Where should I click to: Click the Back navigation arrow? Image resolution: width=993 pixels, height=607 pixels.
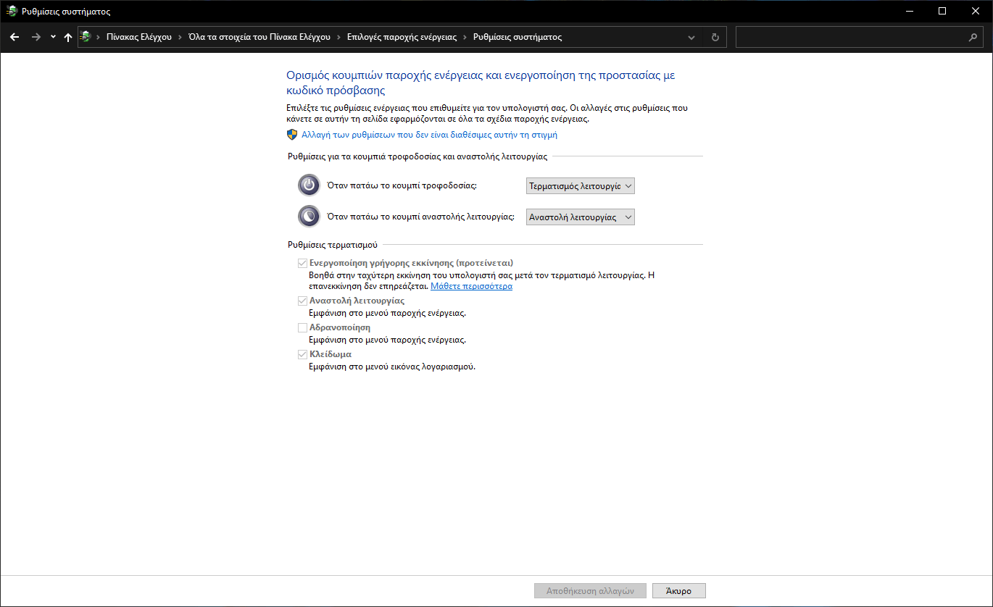(14, 37)
